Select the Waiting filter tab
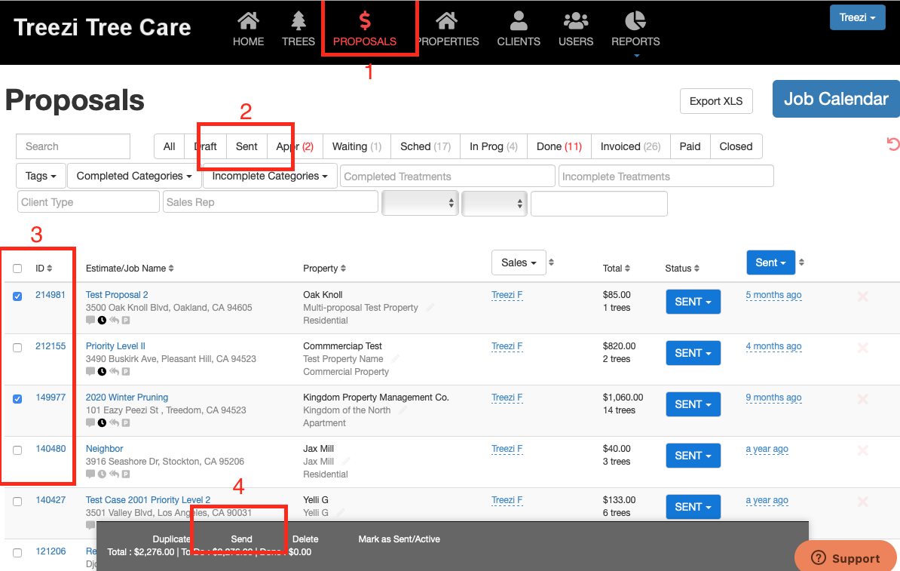 point(357,146)
